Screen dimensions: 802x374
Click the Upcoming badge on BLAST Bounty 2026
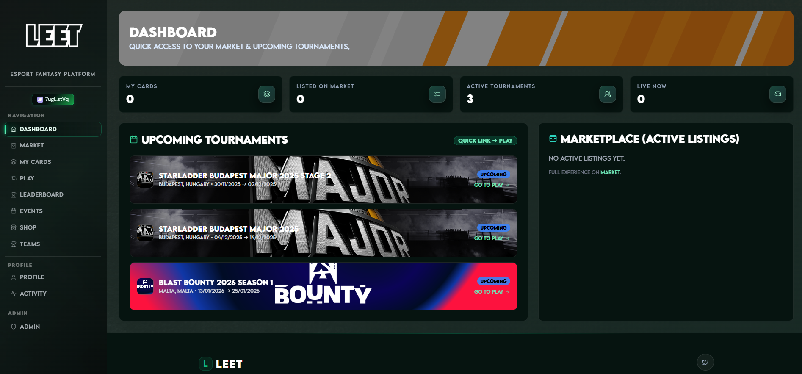pos(493,281)
